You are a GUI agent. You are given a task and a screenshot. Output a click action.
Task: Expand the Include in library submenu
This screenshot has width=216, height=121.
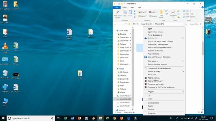164,72
